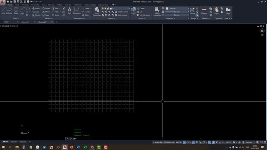Click the ByLayer color swatch

click(x=167, y=8)
